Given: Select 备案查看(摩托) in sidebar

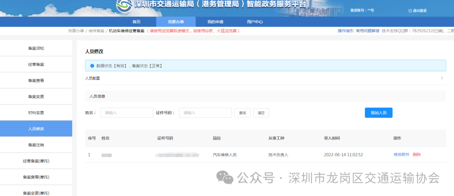Looking at the screenshot, I should click(x=36, y=177).
